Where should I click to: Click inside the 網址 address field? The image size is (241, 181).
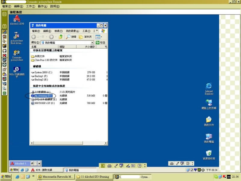66,43
